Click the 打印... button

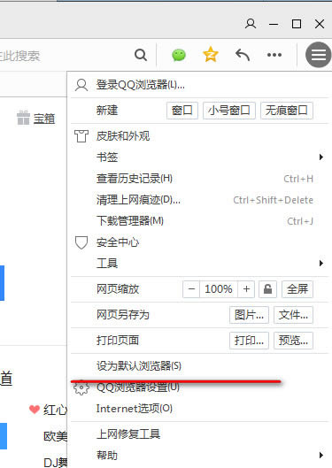(249, 341)
